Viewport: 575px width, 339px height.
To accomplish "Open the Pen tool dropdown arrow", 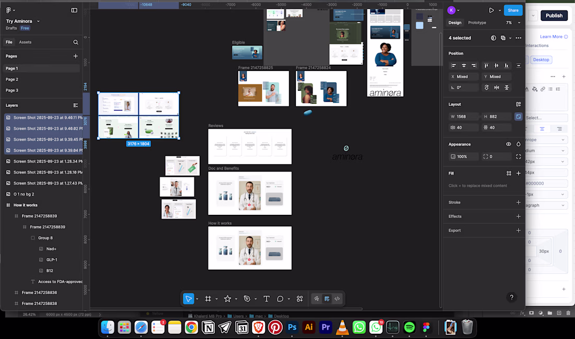I will pyautogui.click(x=256, y=299).
